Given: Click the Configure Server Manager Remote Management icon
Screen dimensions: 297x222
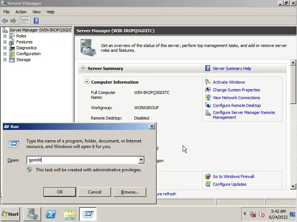Looking at the screenshot, I should point(208,113).
